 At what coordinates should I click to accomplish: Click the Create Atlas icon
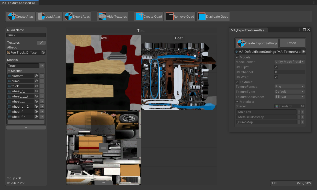[12, 16]
